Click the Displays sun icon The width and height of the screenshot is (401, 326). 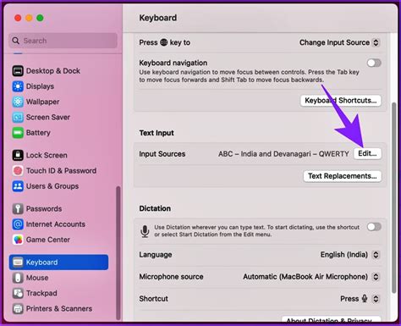tap(18, 86)
